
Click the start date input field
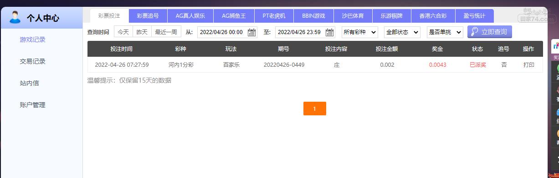(223, 32)
